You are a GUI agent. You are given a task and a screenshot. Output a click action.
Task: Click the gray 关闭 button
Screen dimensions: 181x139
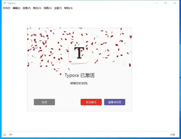click(44, 102)
